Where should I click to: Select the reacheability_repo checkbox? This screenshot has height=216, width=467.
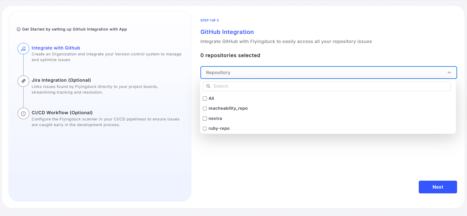coord(205,109)
